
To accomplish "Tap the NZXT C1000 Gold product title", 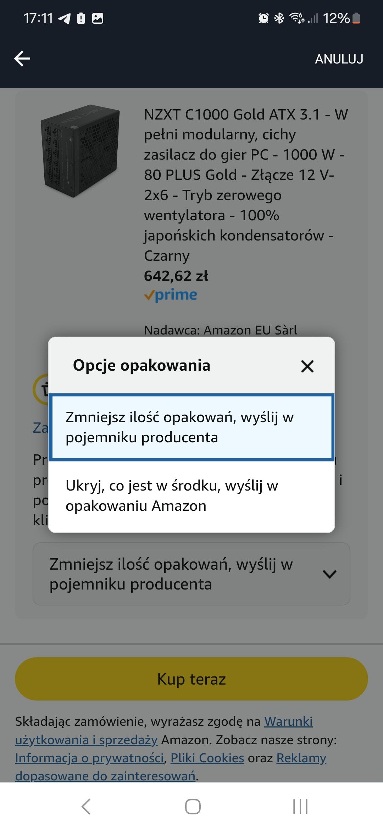I will pos(245,184).
